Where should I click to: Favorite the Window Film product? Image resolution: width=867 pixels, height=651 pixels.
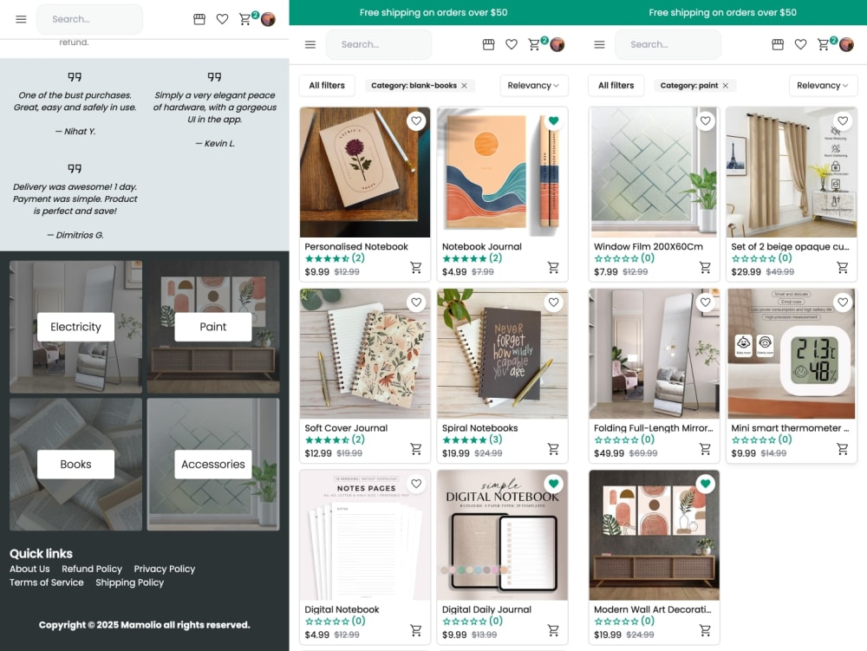(x=706, y=121)
